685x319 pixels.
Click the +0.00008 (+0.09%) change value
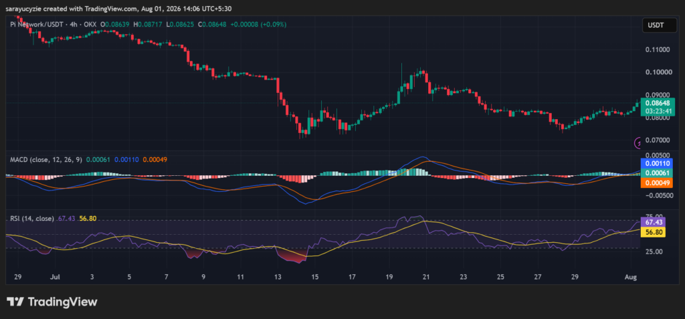click(258, 25)
